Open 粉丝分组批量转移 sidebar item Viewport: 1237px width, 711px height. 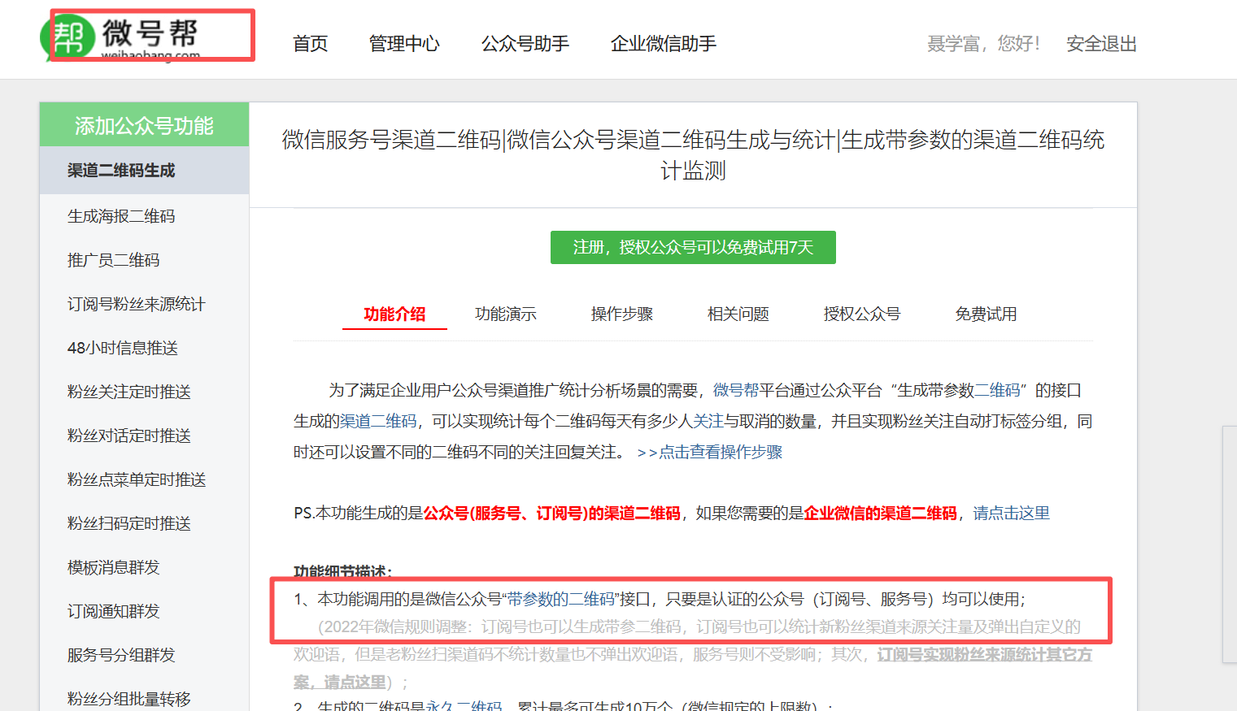click(x=129, y=699)
